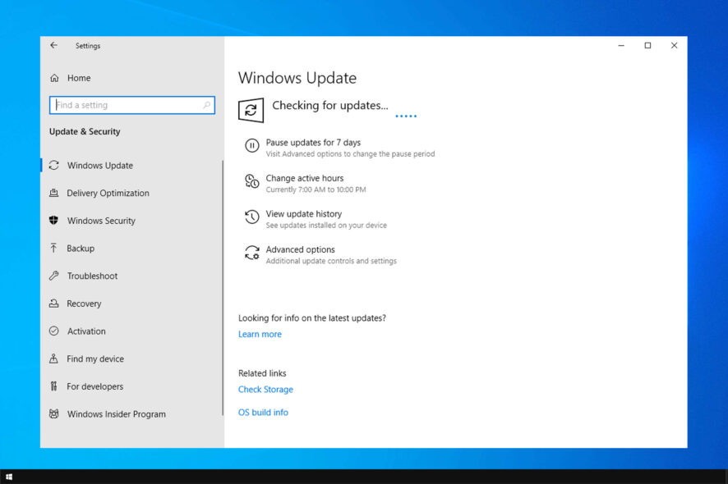Image resolution: width=728 pixels, height=484 pixels.
Task: Open Find my device settings
Action: point(95,358)
